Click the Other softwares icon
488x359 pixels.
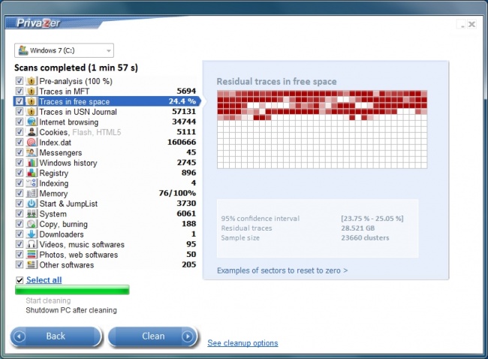(x=32, y=265)
